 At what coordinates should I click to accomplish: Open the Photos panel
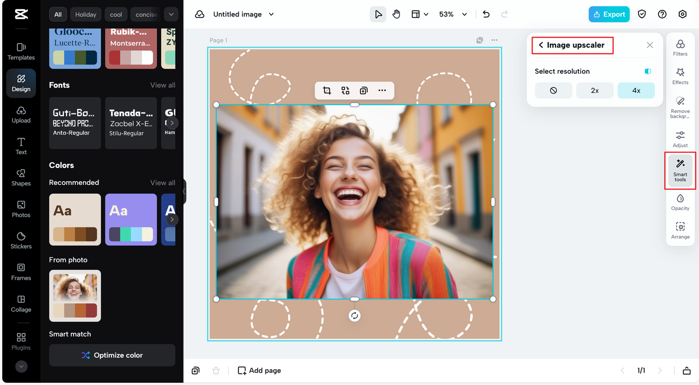click(21, 209)
